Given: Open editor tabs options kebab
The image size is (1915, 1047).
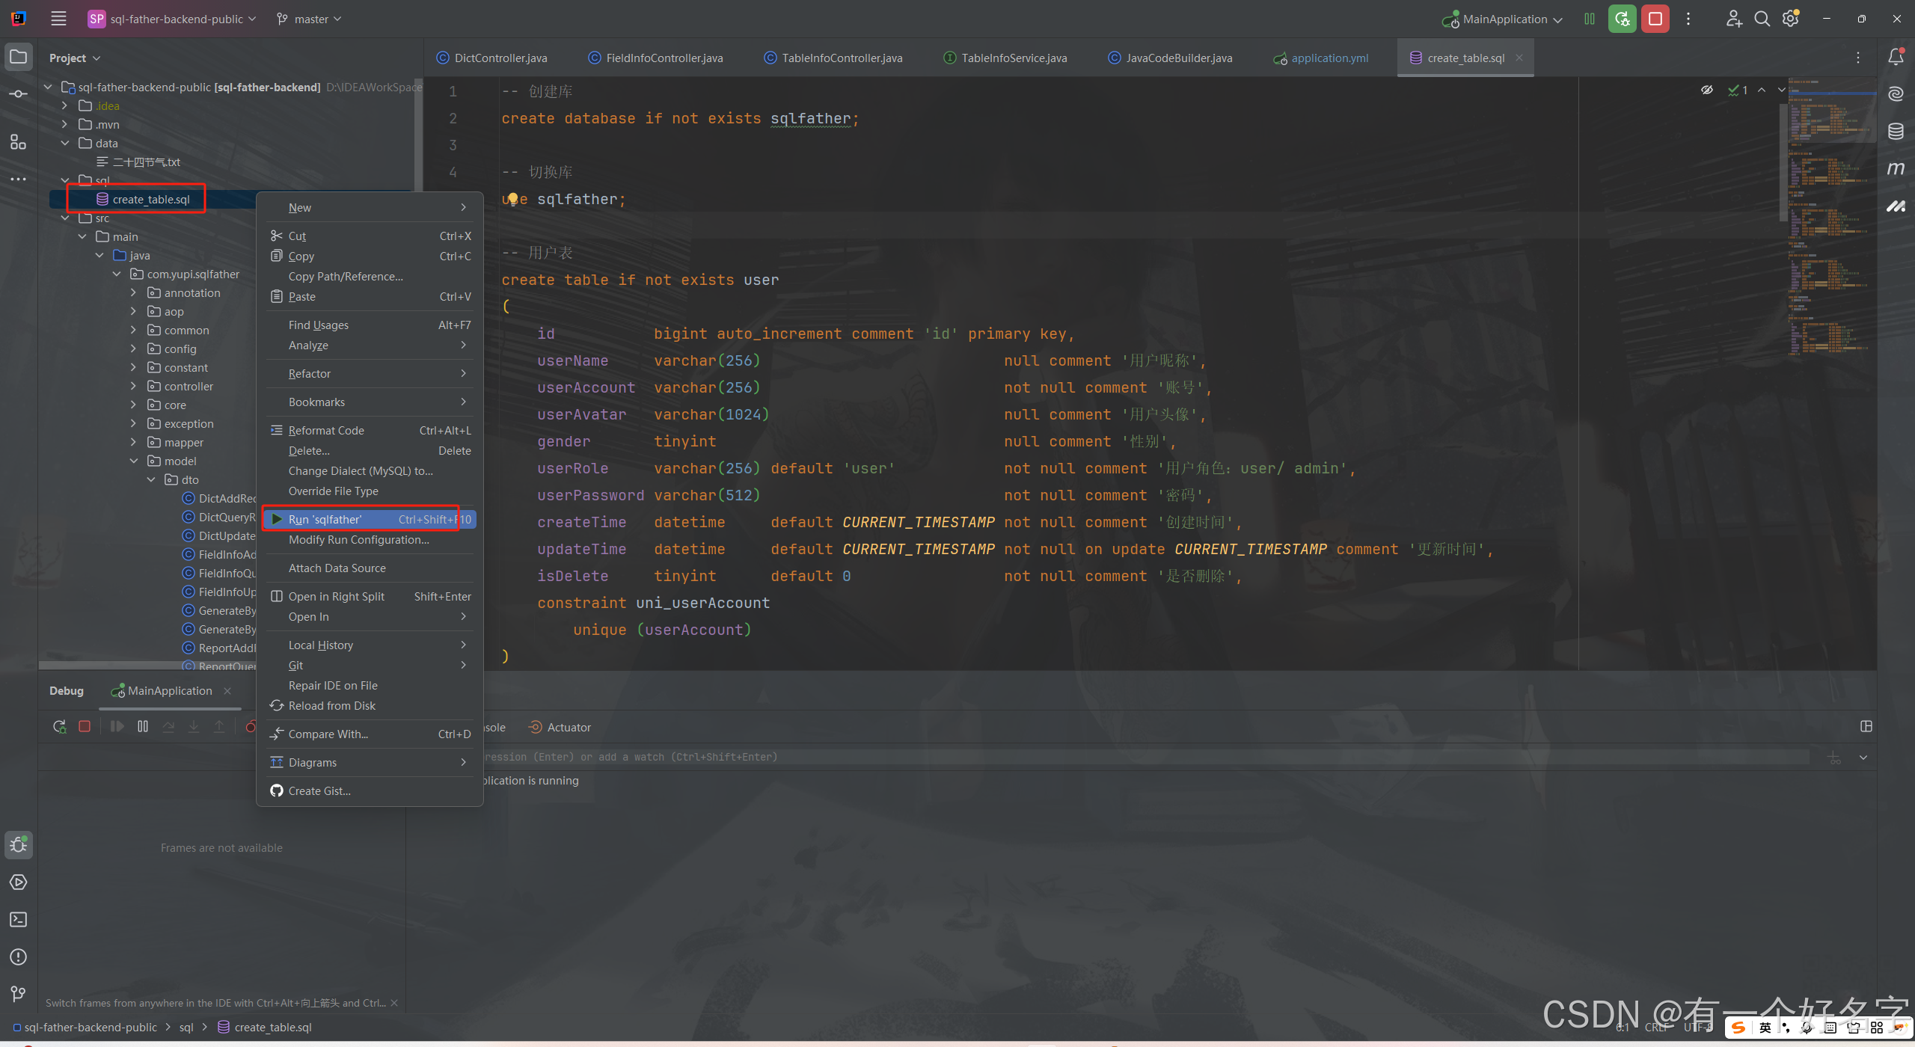Looking at the screenshot, I should click(1858, 58).
